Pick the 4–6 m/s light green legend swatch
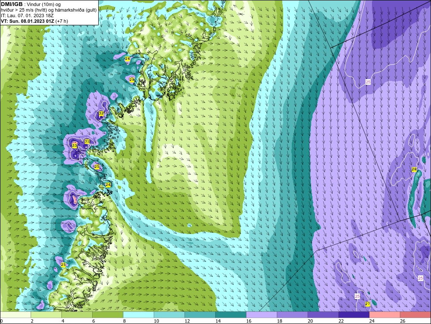Viewport: 431px width, 324px height. coord(77,315)
